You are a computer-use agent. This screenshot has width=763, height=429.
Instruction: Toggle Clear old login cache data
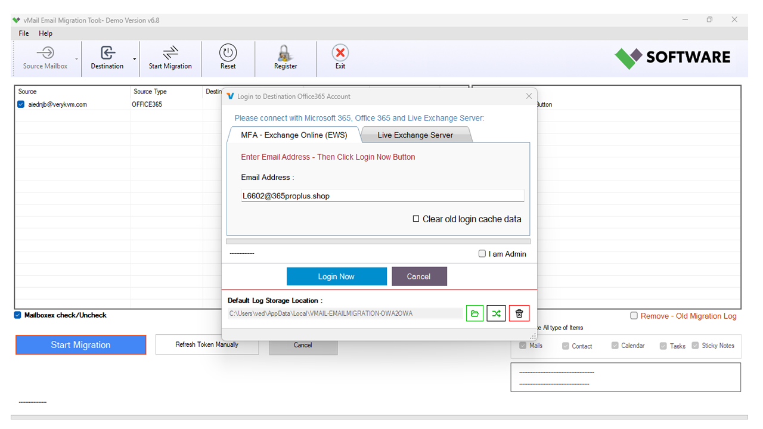tap(416, 219)
